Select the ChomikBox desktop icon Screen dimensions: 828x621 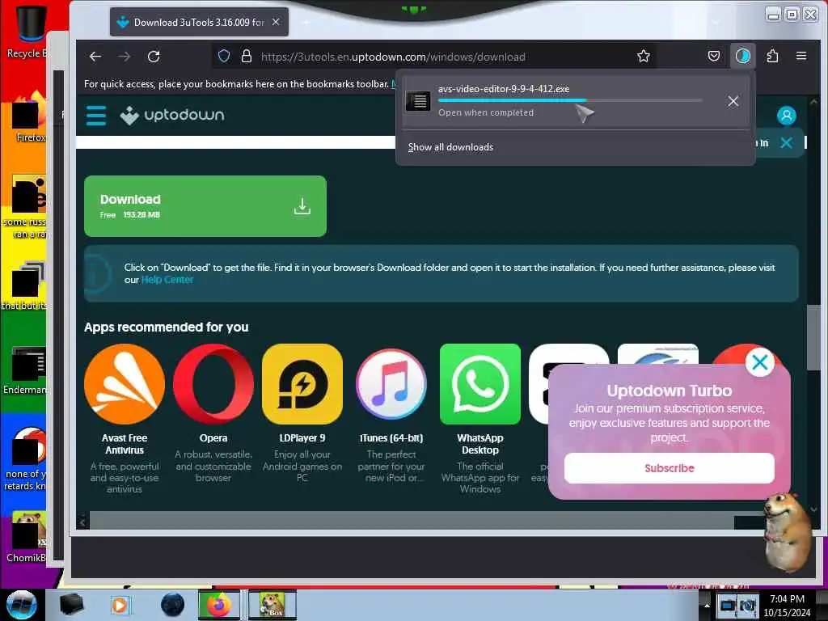[27, 537]
